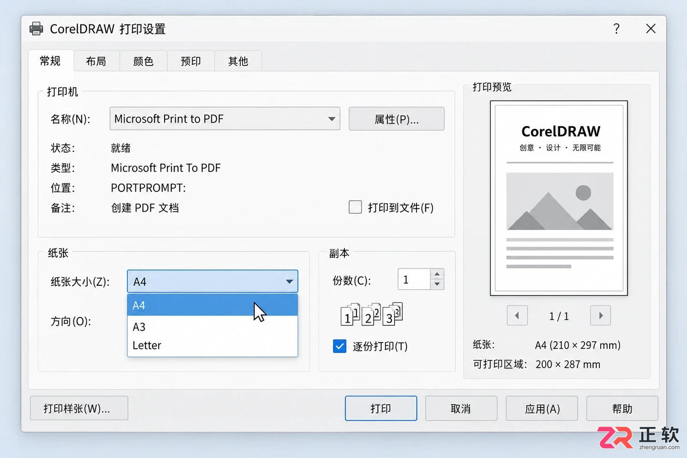687x458 pixels.
Task: Choose Letter from paper size list
Action: pos(212,345)
